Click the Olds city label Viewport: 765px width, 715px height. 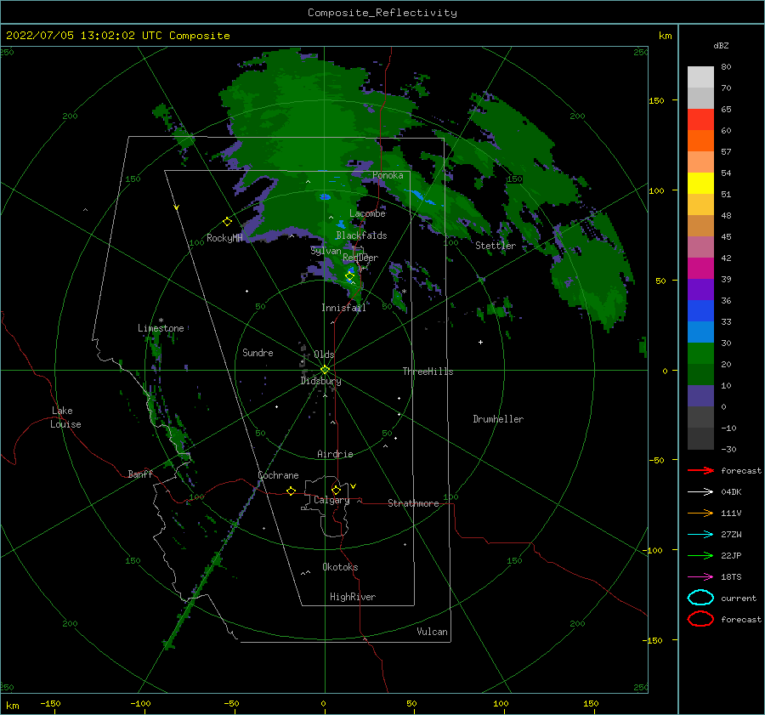(324, 355)
